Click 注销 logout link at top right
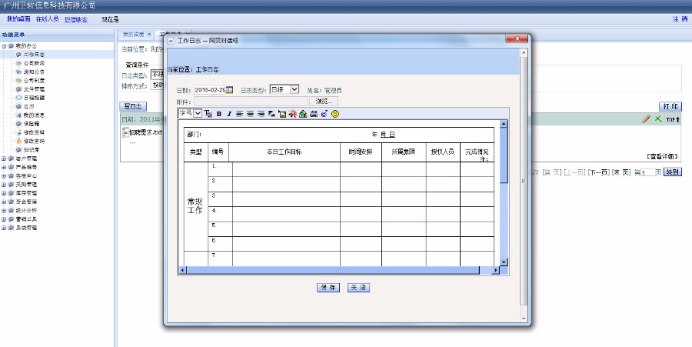This screenshot has width=692, height=347. point(680,19)
